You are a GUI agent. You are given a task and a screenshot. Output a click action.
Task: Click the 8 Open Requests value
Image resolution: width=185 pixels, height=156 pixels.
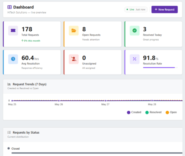click(x=84, y=29)
